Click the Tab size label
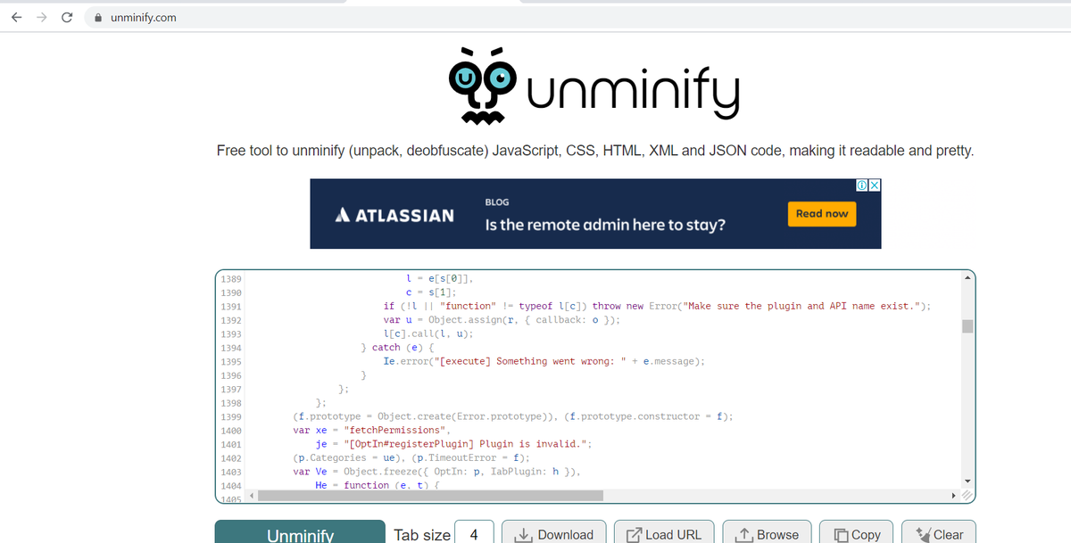The height and width of the screenshot is (543, 1071). [x=422, y=534]
